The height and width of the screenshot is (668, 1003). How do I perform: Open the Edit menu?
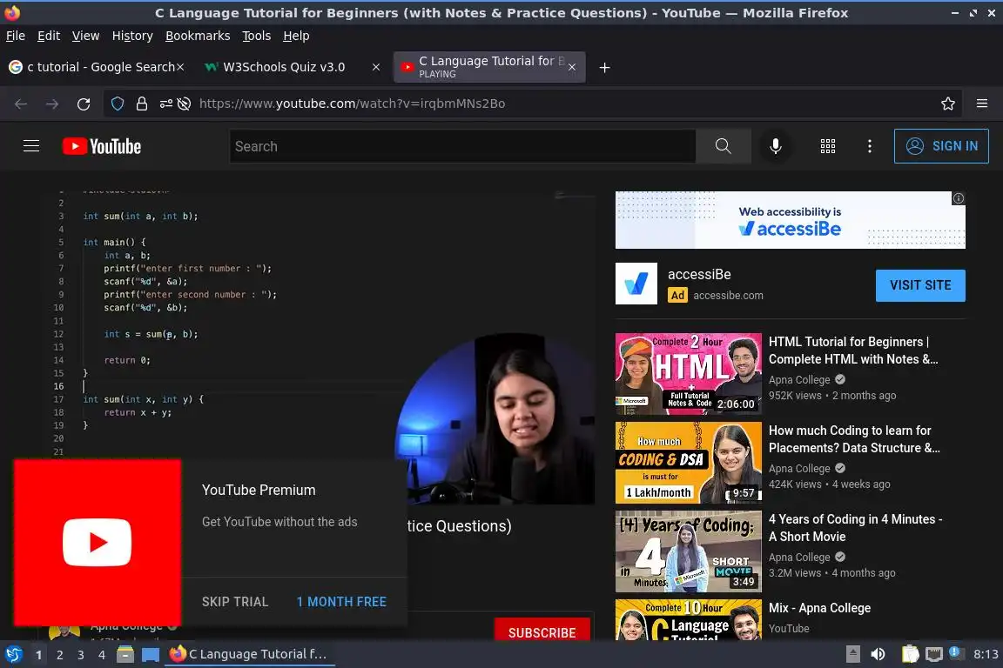[49, 36]
